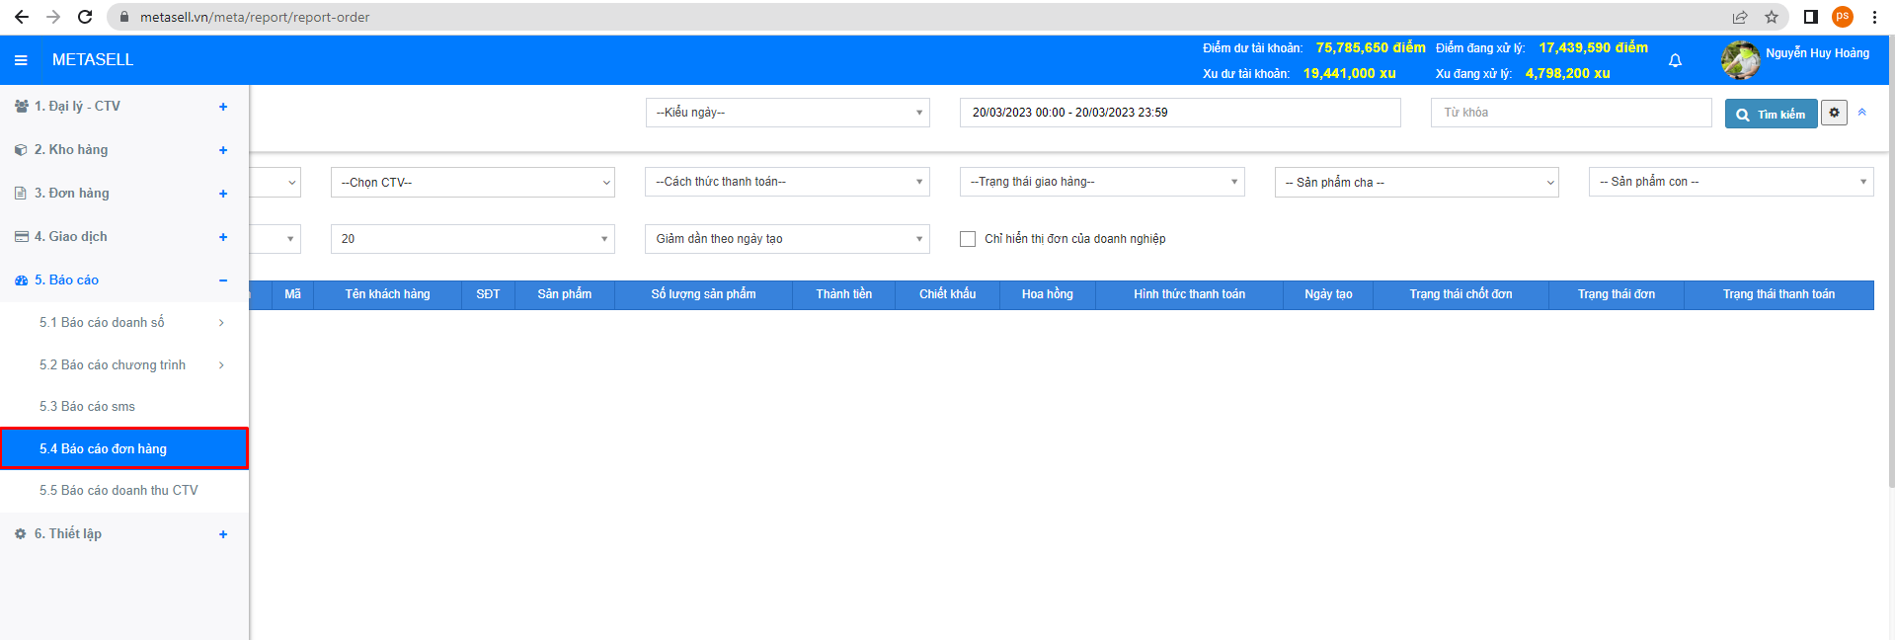This screenshot has height=640, width=1895.
Task: Click the hamburger menu icon beside METASELL
Action: pyautogui.click(x=21, y=60)
